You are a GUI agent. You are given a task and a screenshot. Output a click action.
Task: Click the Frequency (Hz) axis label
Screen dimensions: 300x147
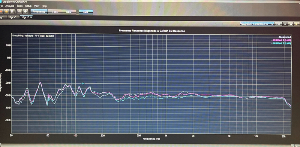[151, 139]
